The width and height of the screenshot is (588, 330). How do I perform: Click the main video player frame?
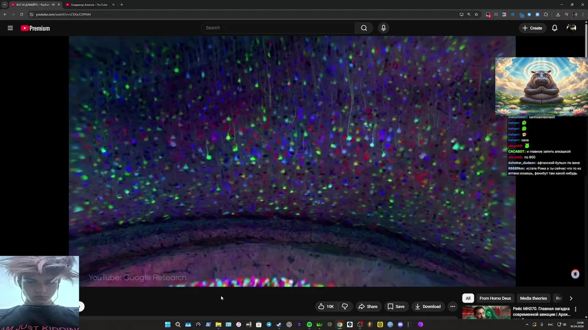[292, 161]
